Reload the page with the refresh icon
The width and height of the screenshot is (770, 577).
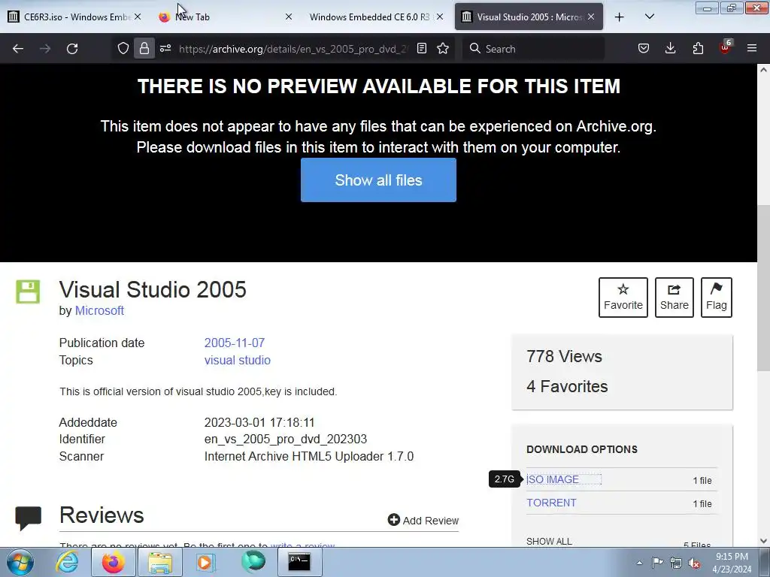tap(72, 49)
